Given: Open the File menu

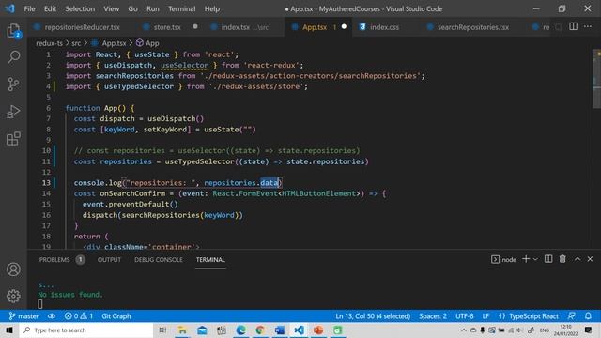Looking at the screenshot, I should (x=29, y=8).
